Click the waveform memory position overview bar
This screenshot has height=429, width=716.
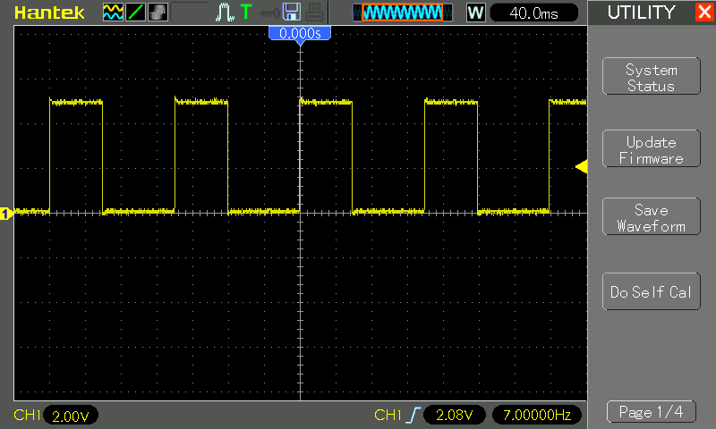[403, 13]
